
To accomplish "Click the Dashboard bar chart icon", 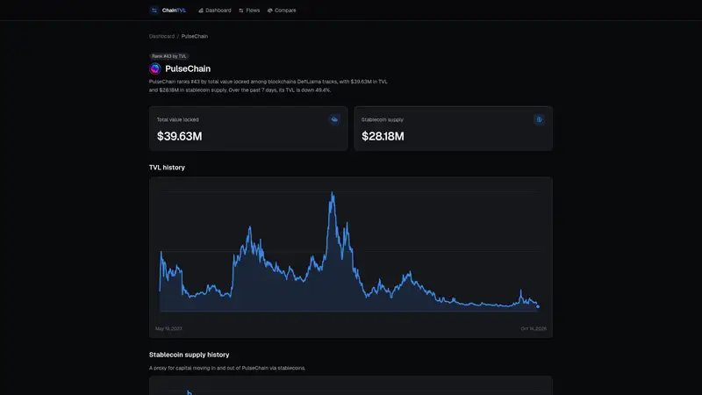I will click(201, 11).
